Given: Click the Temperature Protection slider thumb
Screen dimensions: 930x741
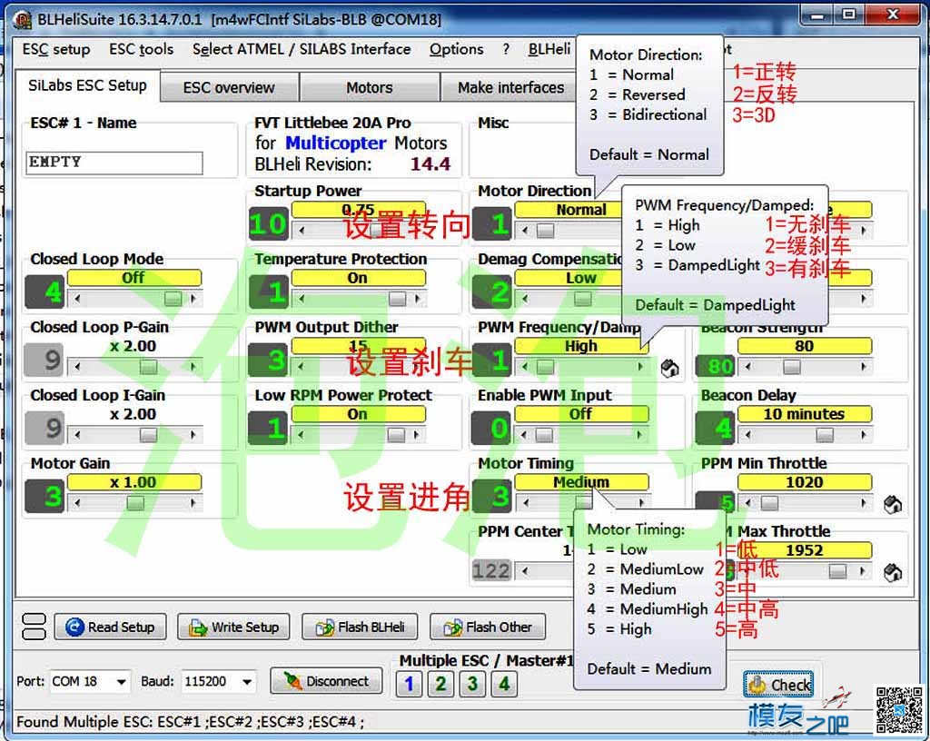Looking at the screenshot, I should 398,299.
